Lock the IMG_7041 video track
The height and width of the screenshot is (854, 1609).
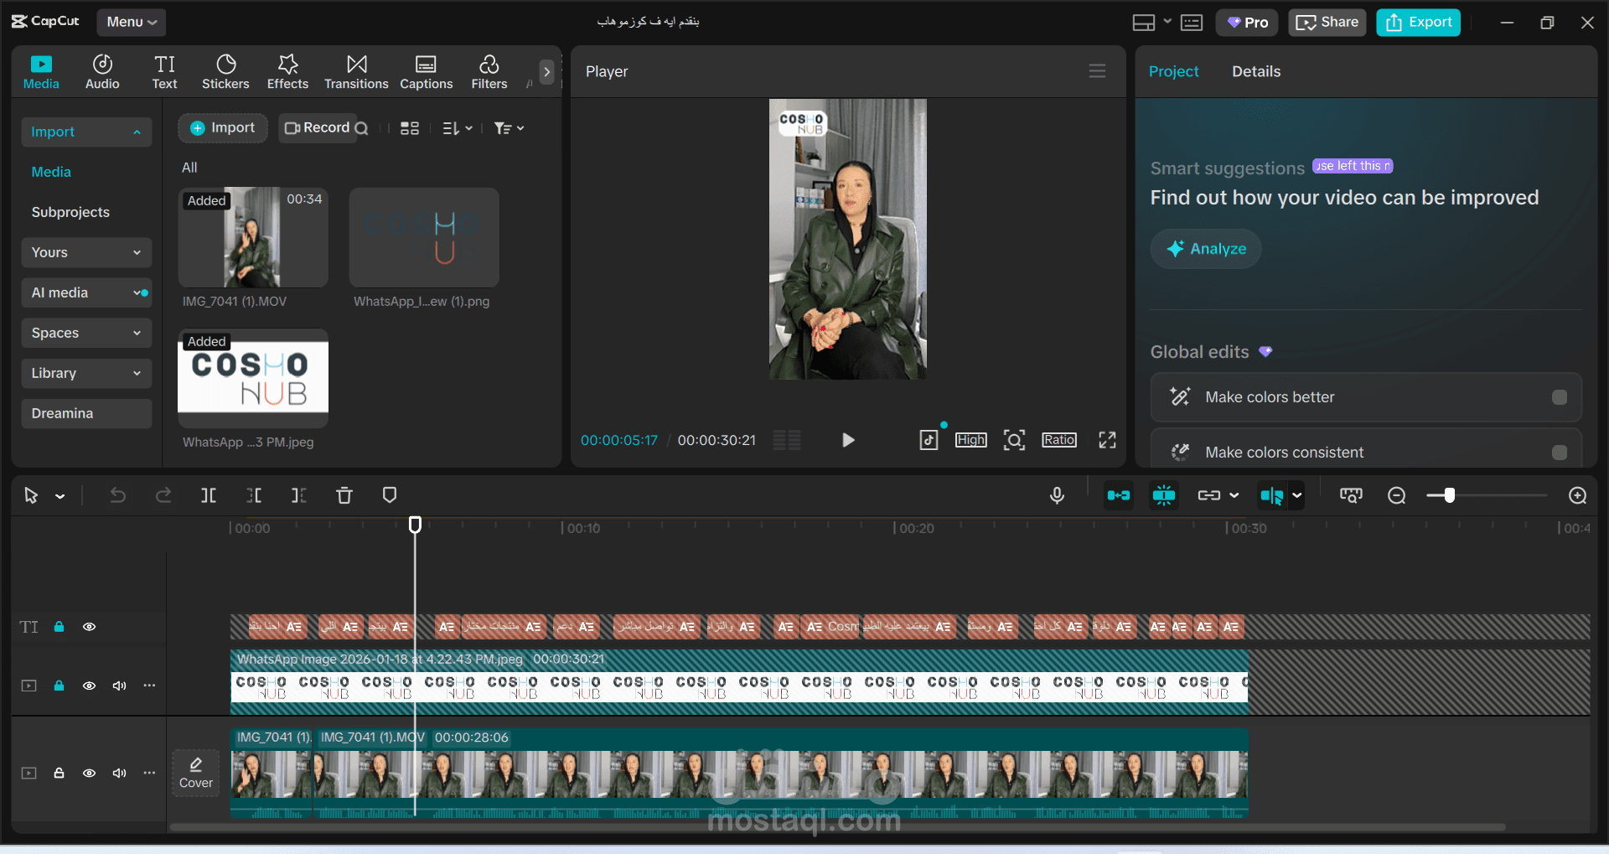[x=59, y=773]
